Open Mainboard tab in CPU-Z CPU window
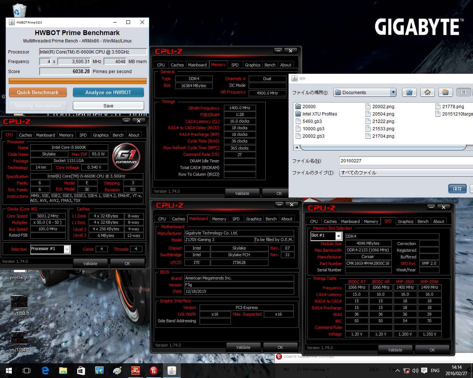This screenshot has width=473, height=378. click(45, 135)
